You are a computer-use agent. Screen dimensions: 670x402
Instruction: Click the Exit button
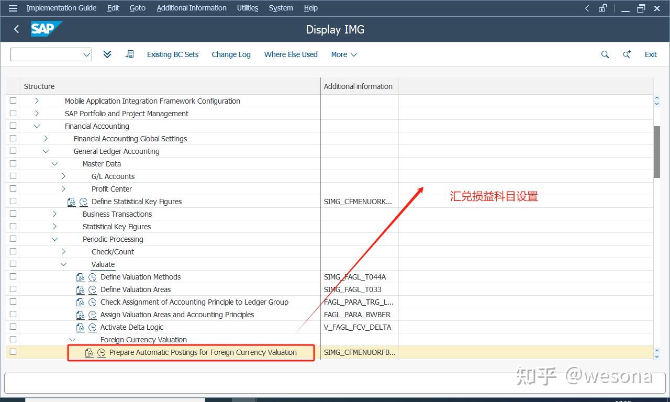(x=651, y=54)
